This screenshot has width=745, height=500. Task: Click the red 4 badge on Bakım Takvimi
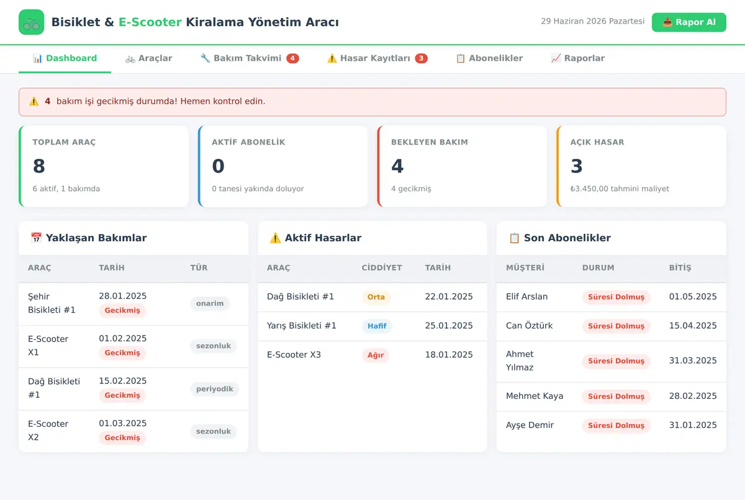pyautogui.click(x=292, y=58)
